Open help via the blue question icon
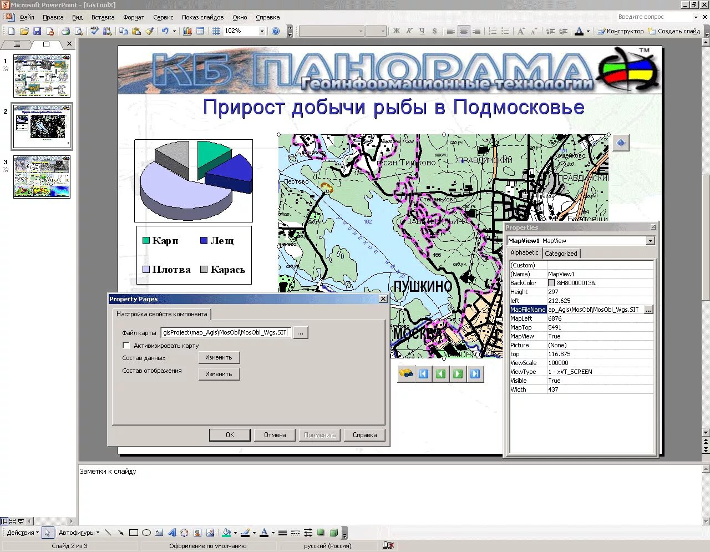710x552 pixels. pos(276,32)
